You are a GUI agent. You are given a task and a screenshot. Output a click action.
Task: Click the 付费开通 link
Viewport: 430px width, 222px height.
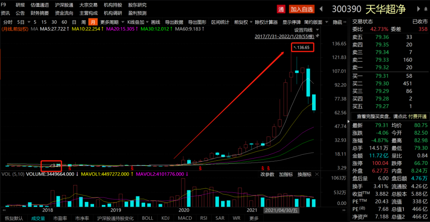418,117
